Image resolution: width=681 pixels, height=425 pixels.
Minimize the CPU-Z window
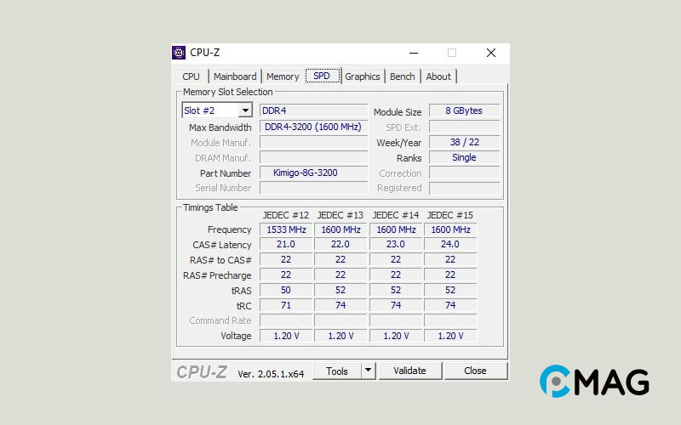coord(414,53)
